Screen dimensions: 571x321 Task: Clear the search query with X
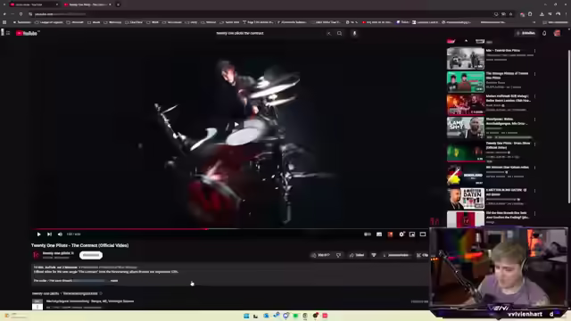click(329, 33)
